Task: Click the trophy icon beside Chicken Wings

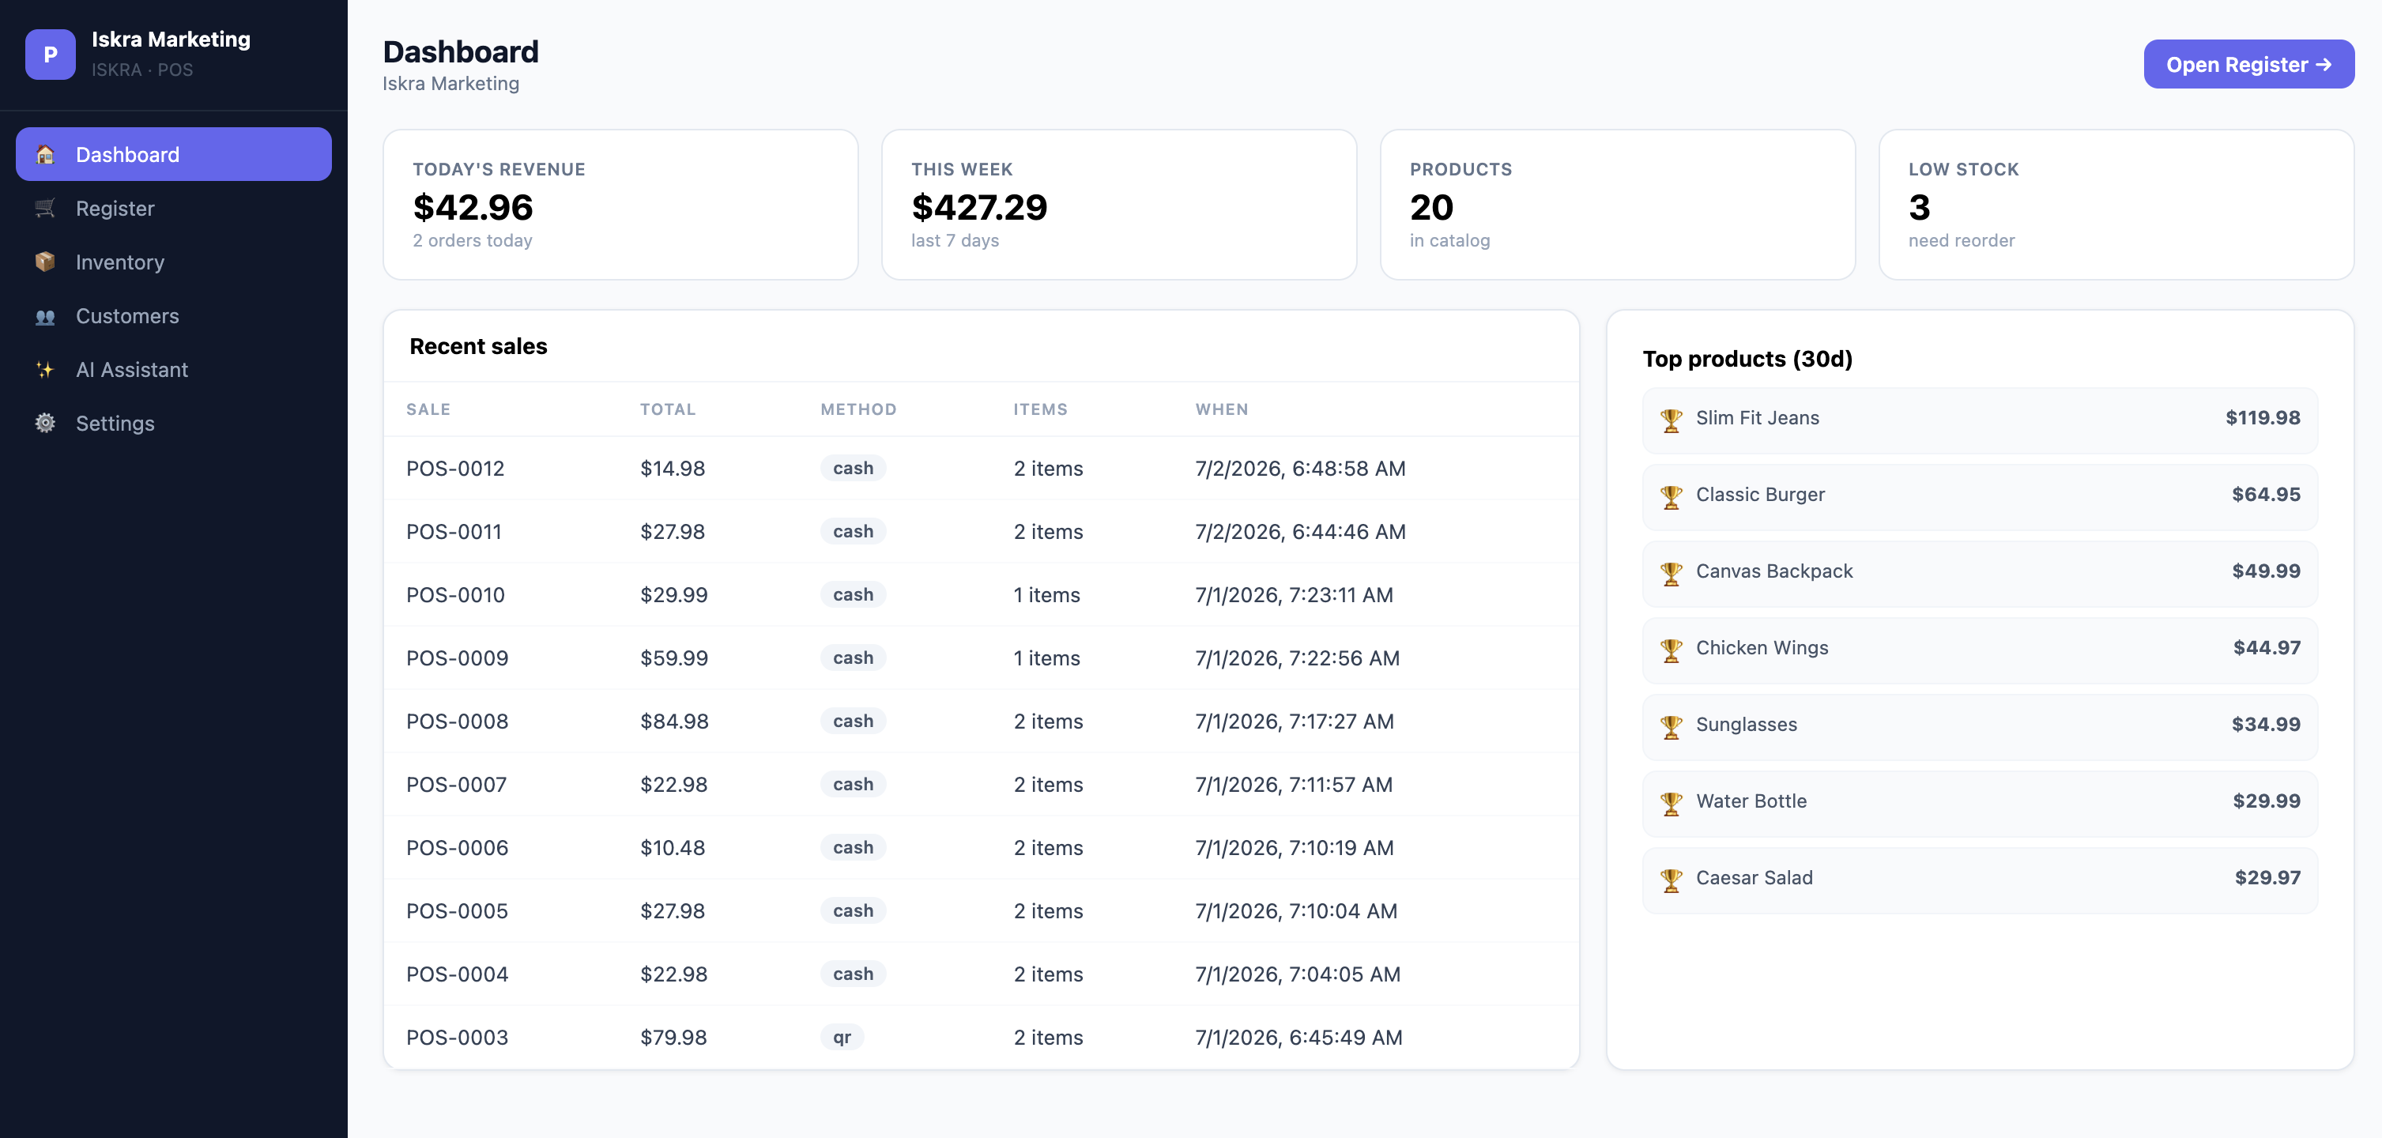Action: pos(1671,650)
